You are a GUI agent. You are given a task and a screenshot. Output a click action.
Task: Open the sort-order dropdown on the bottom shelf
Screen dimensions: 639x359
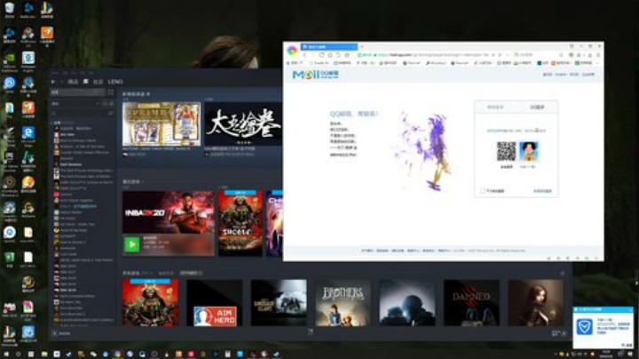pyautogui.click(x=191, y=273)
